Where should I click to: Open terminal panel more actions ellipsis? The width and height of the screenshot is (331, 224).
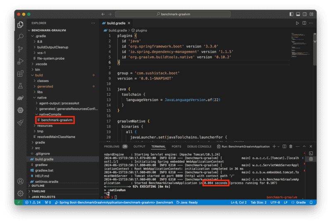[297, 146]
